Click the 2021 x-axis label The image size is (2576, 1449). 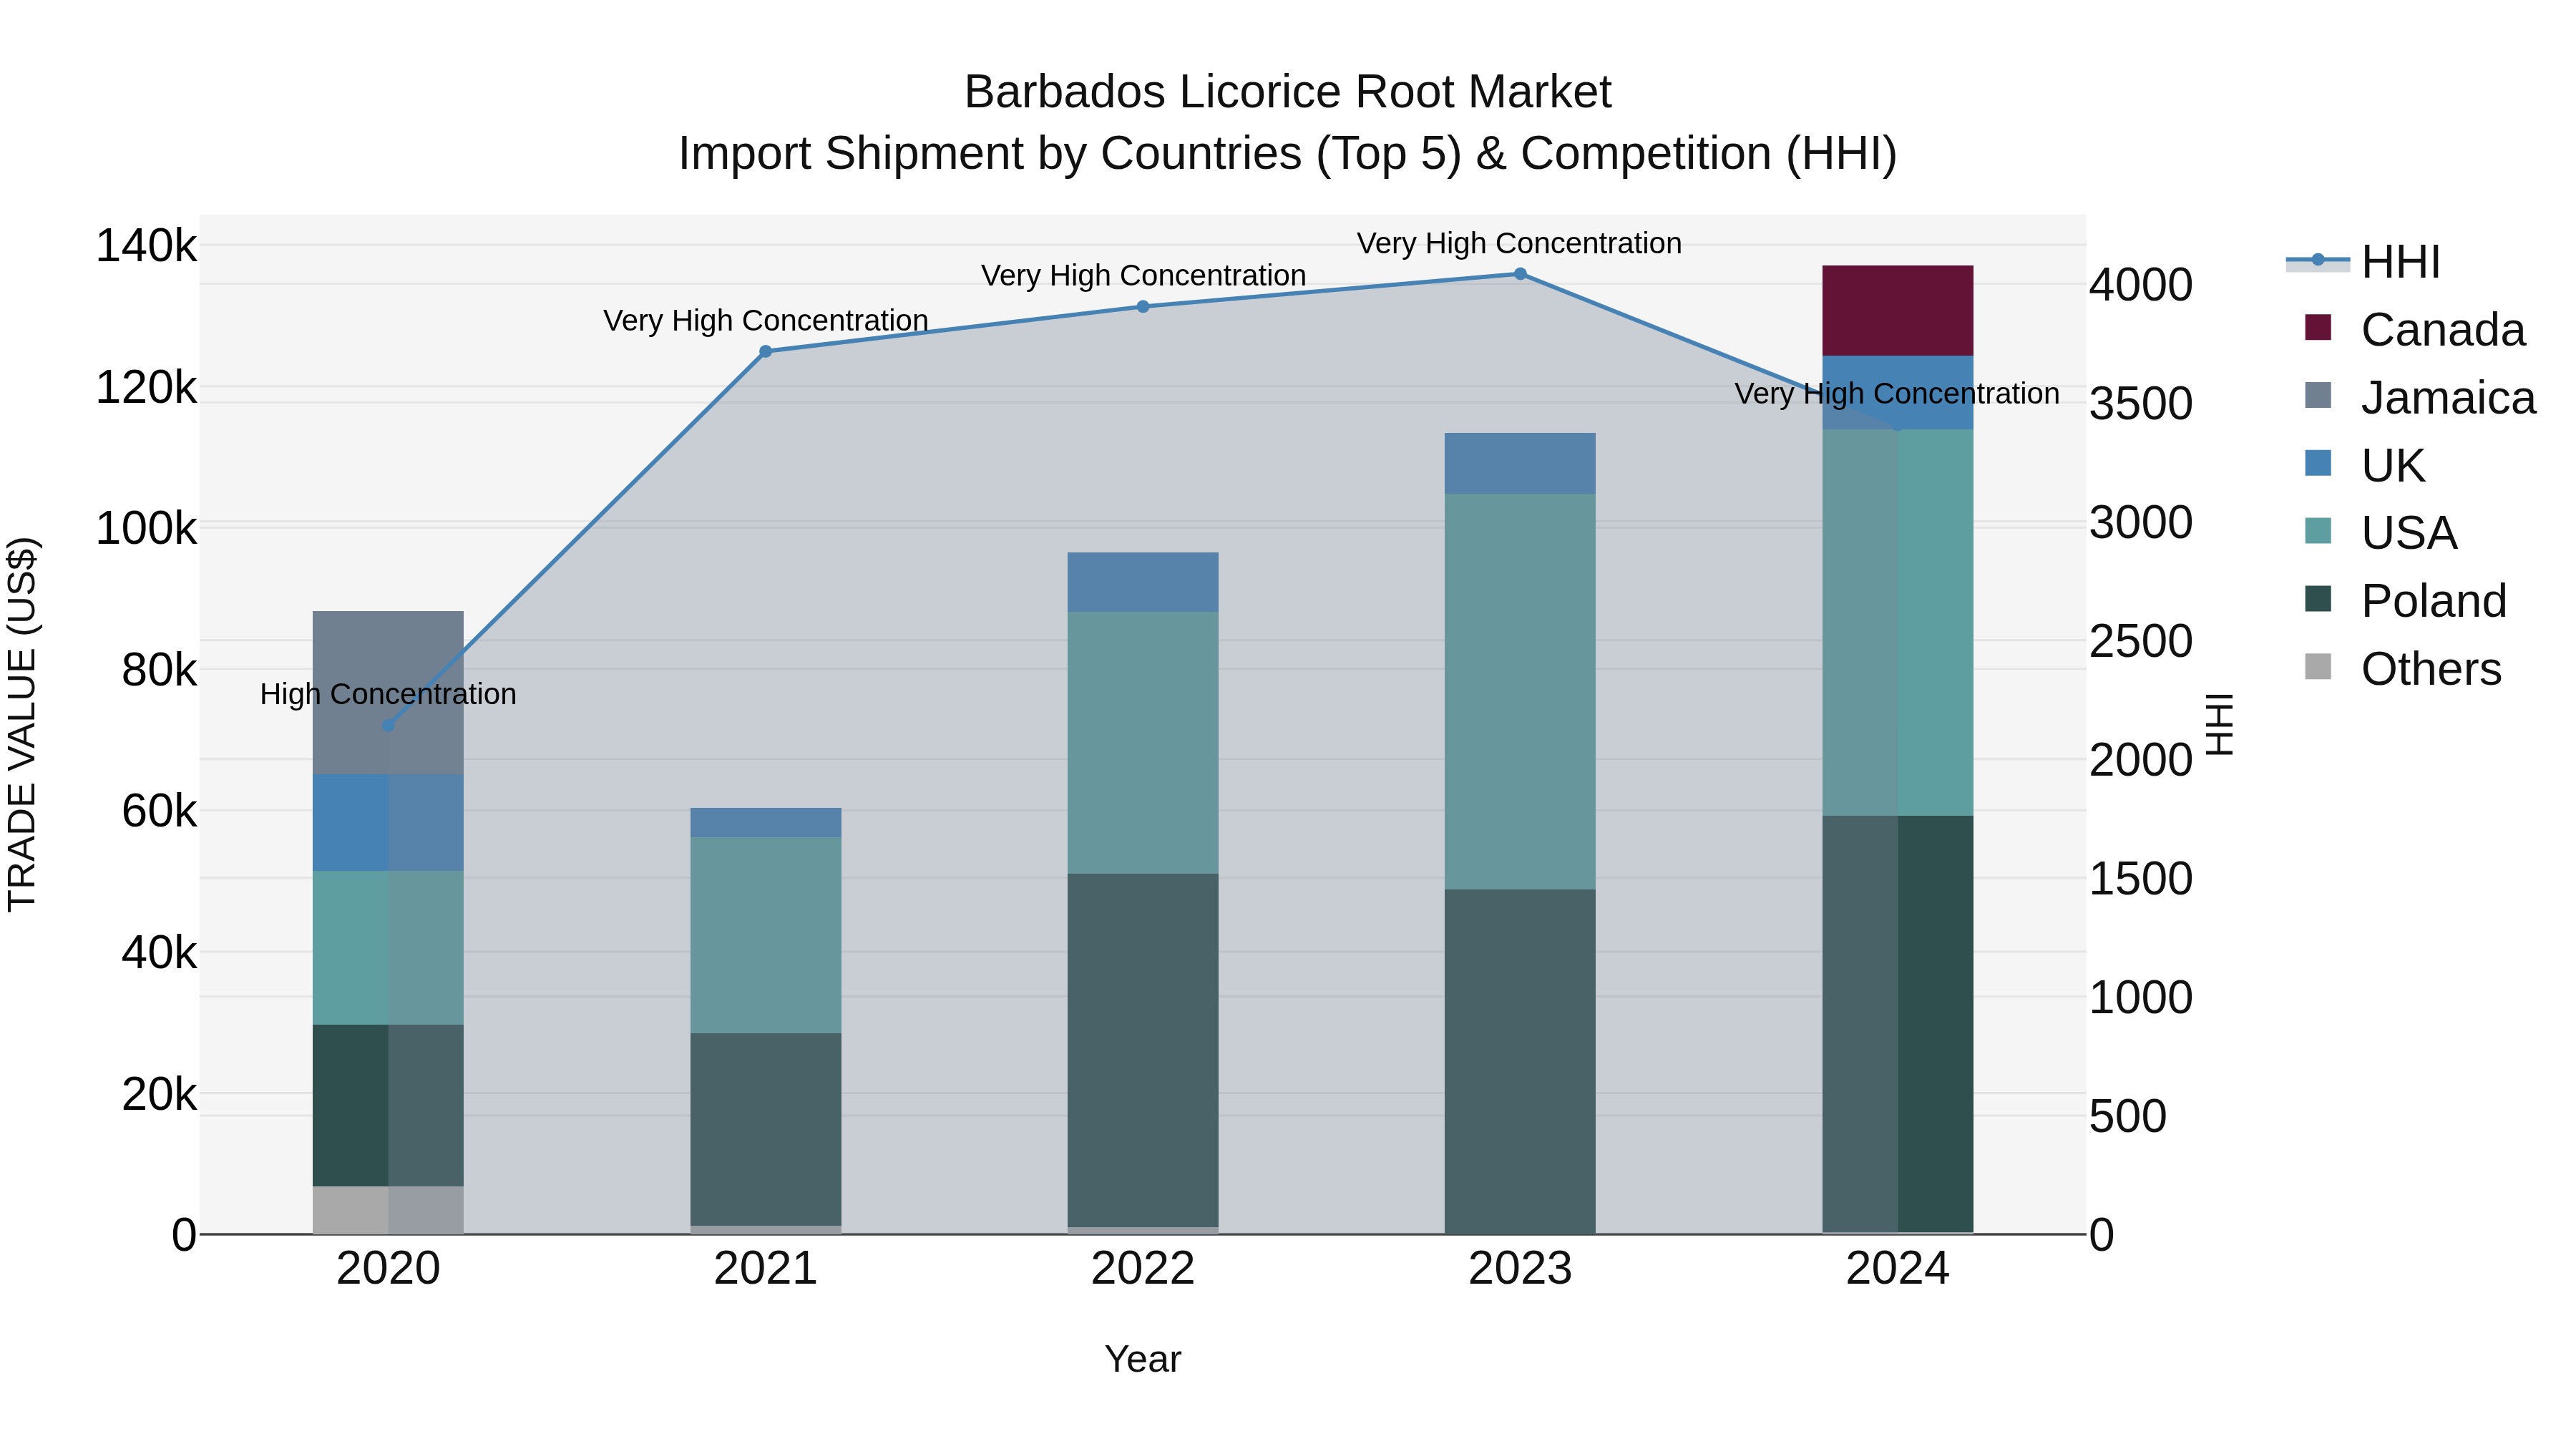click(766, 1269)
